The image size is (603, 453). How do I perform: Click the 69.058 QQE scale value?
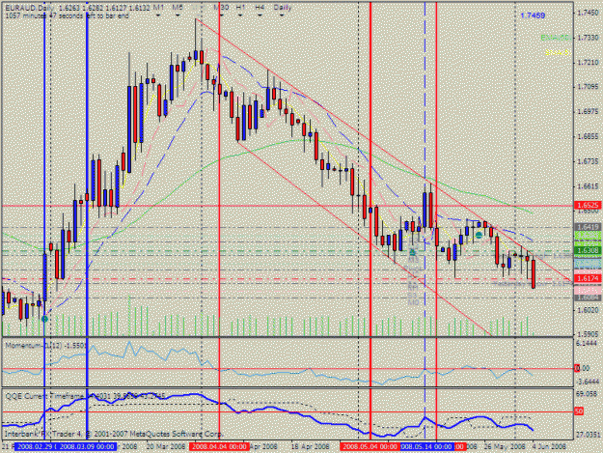tap(589, 394)
